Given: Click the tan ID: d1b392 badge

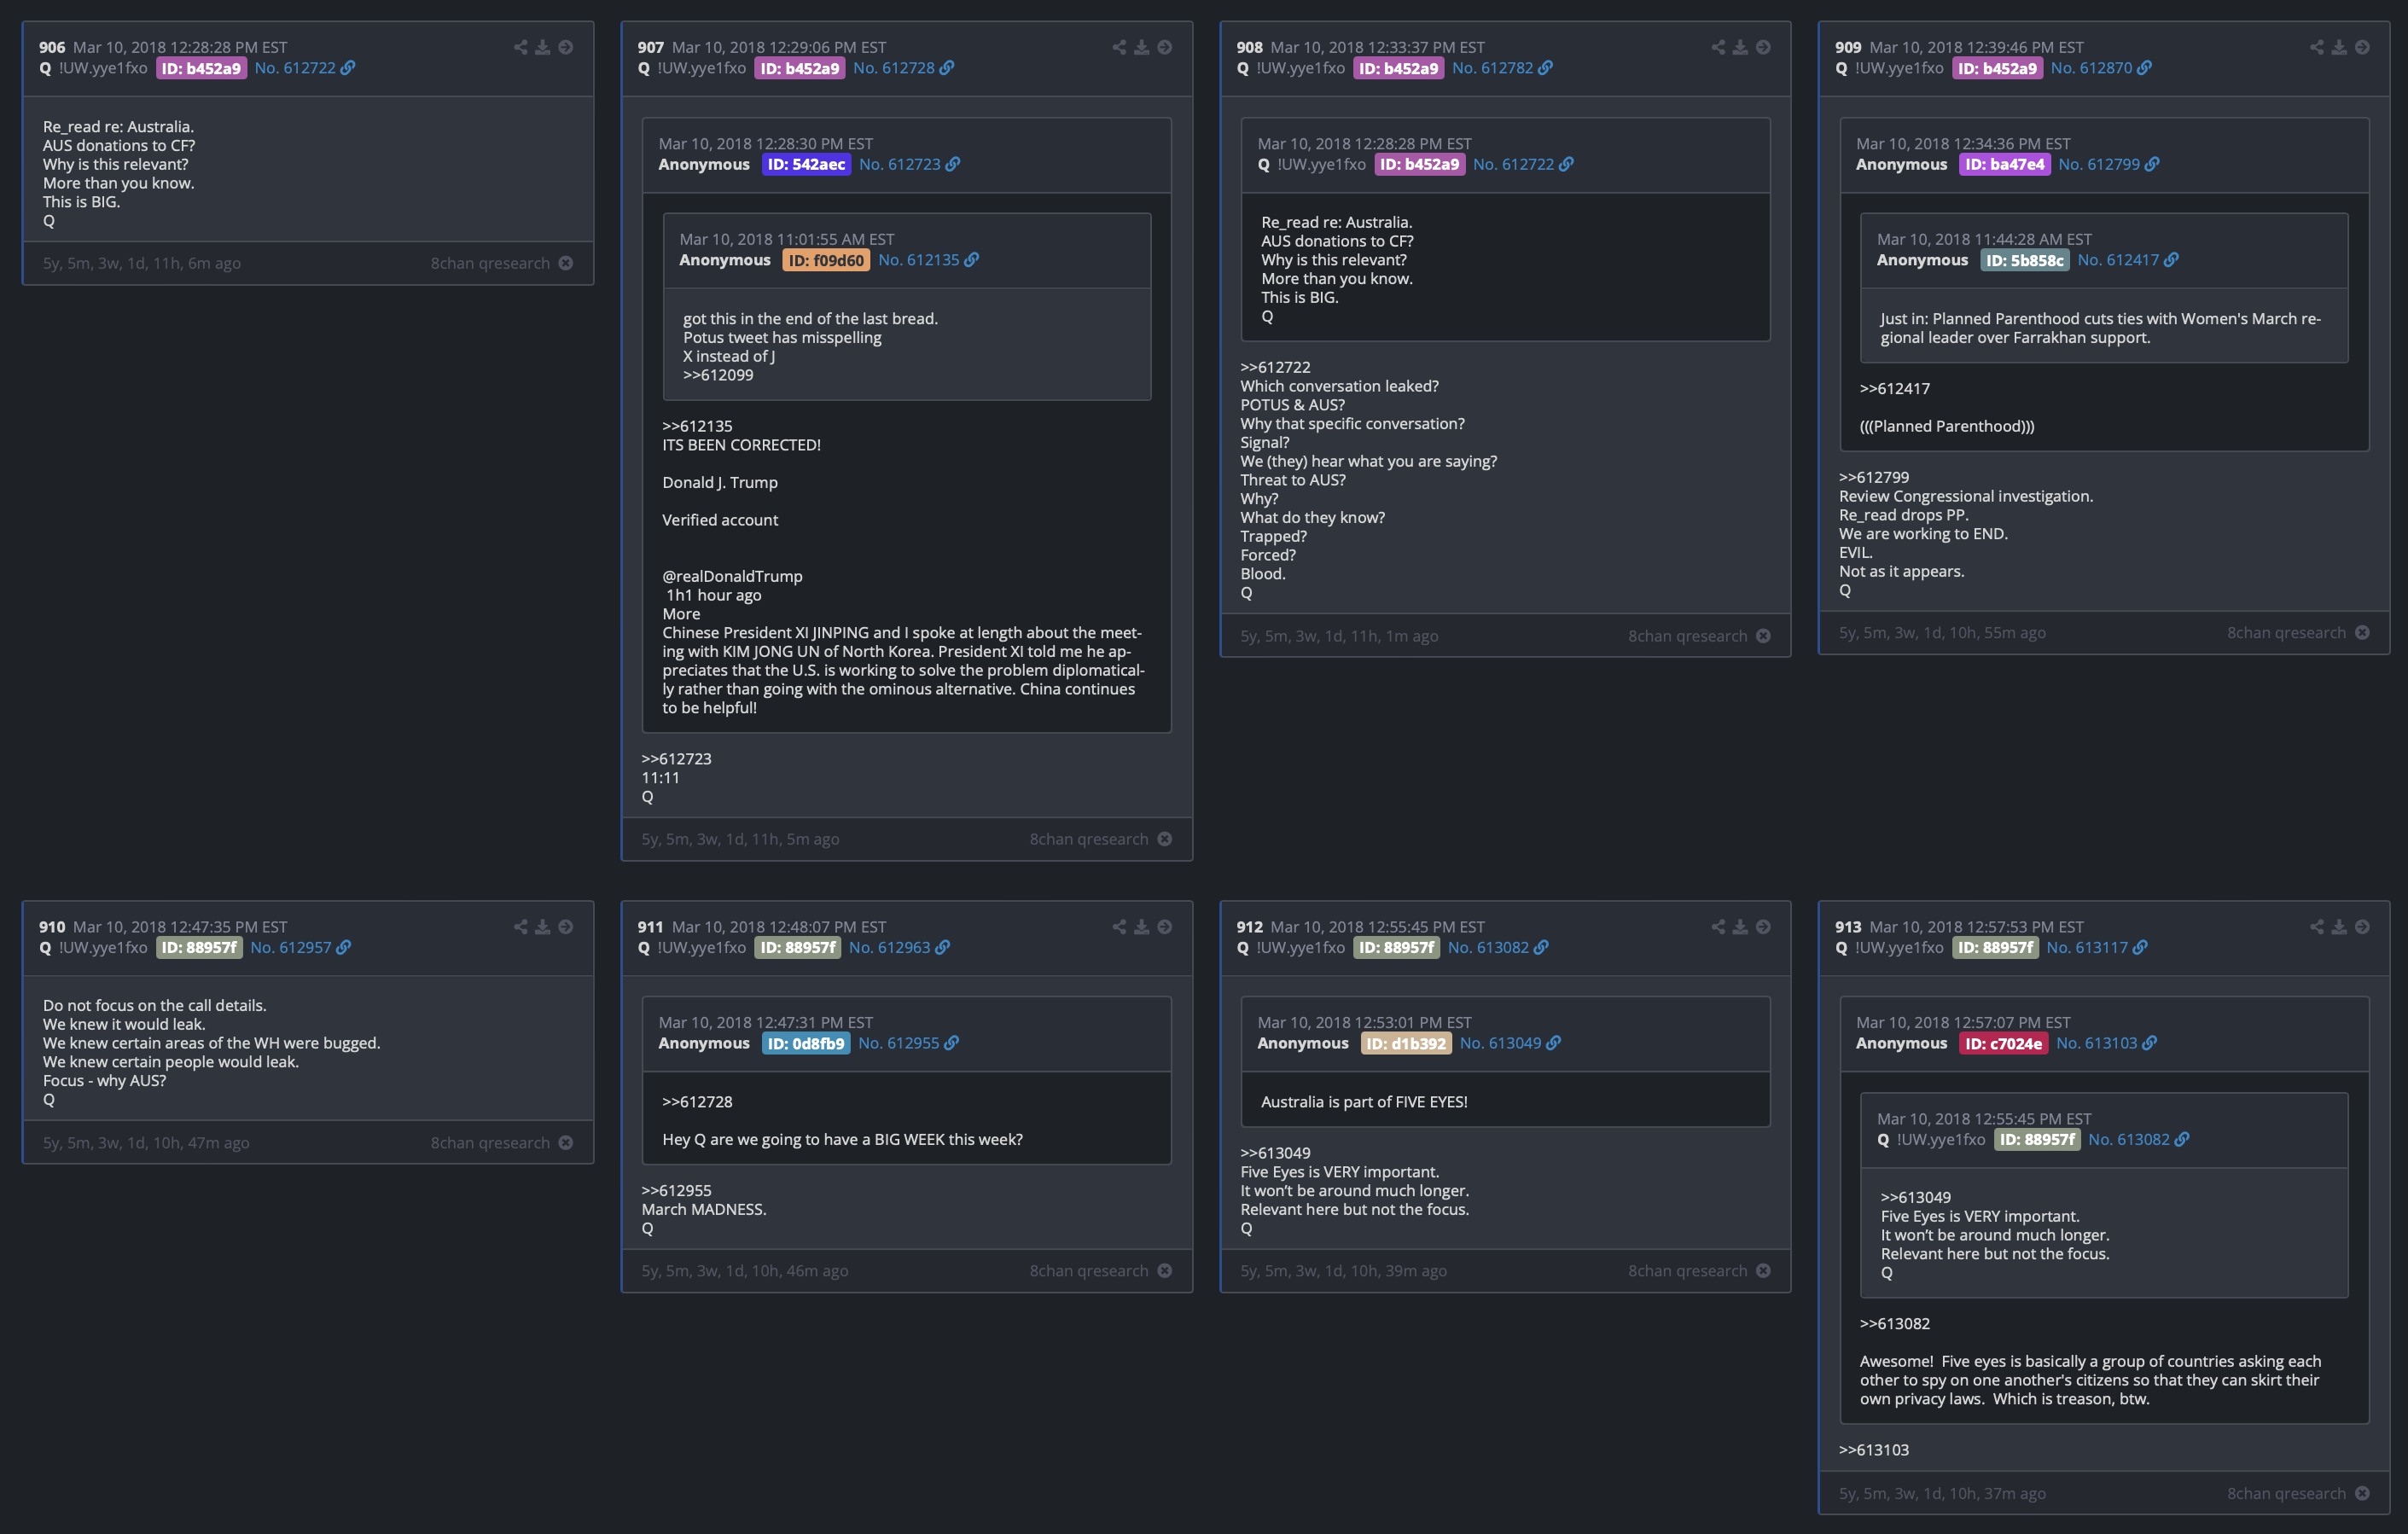Looking at the screenshot, I should pyautogui.click(x=1406, y=1044).
